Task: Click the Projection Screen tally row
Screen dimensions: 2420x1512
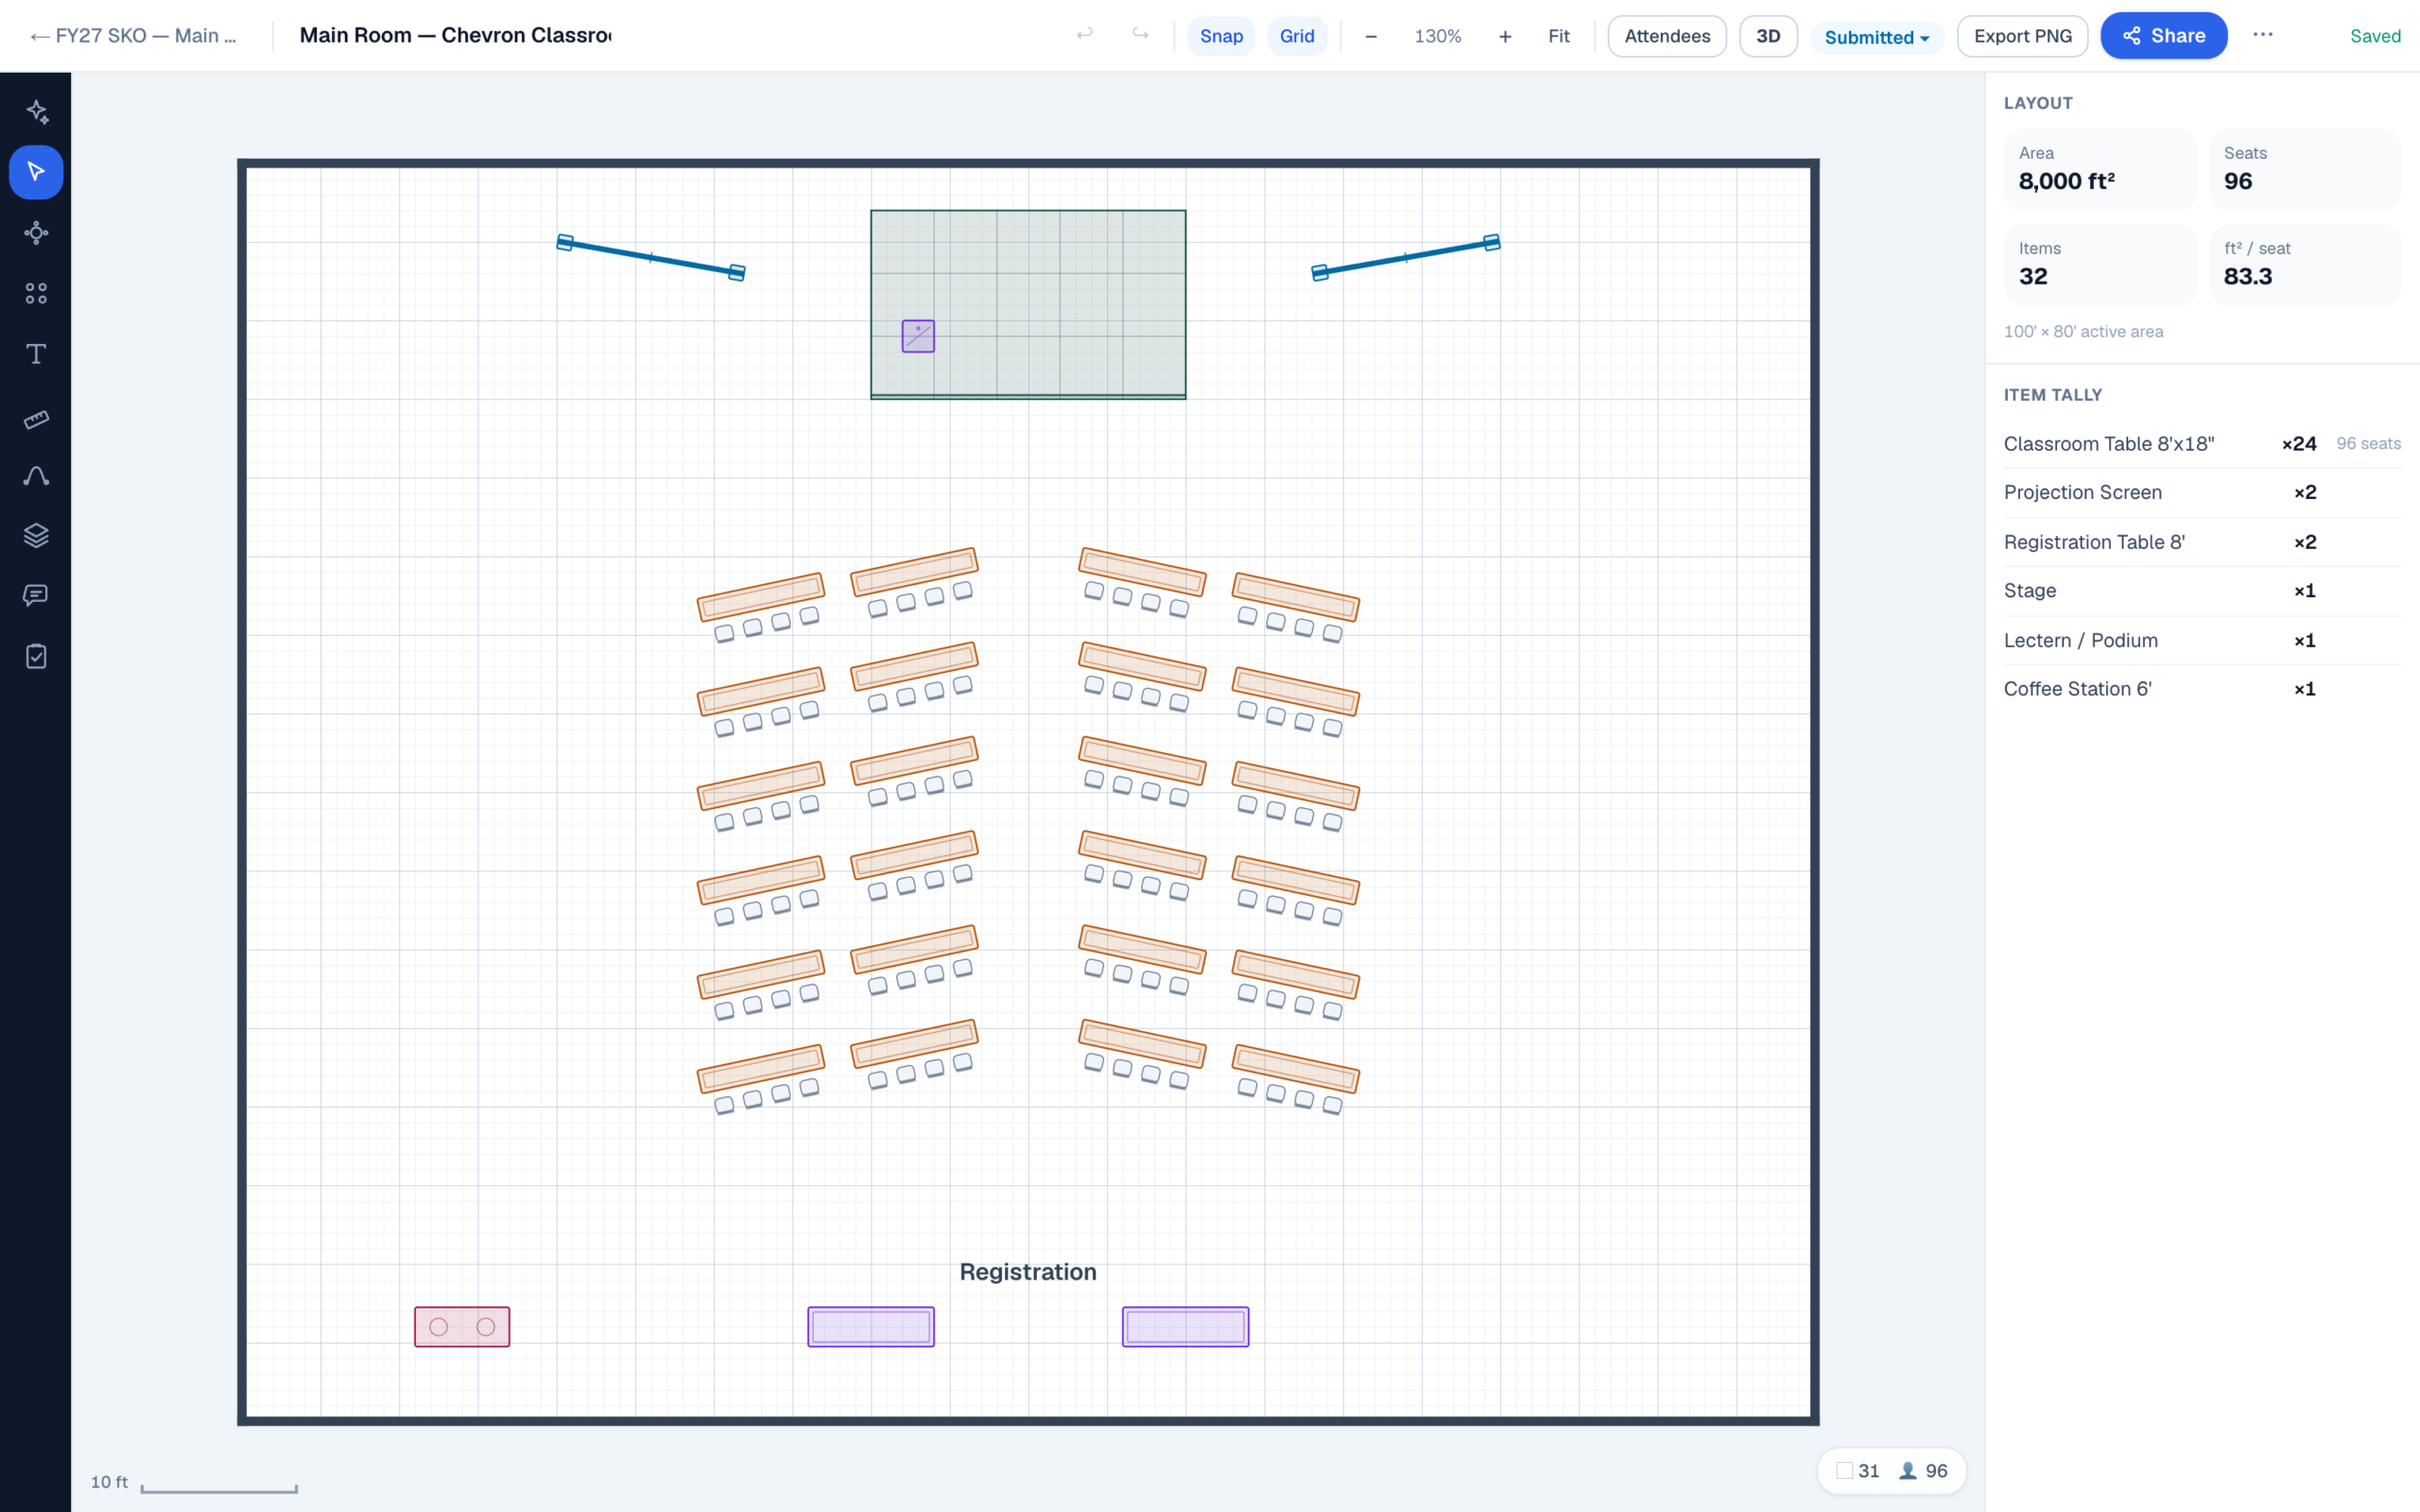Action: [x=2202, y=493]
